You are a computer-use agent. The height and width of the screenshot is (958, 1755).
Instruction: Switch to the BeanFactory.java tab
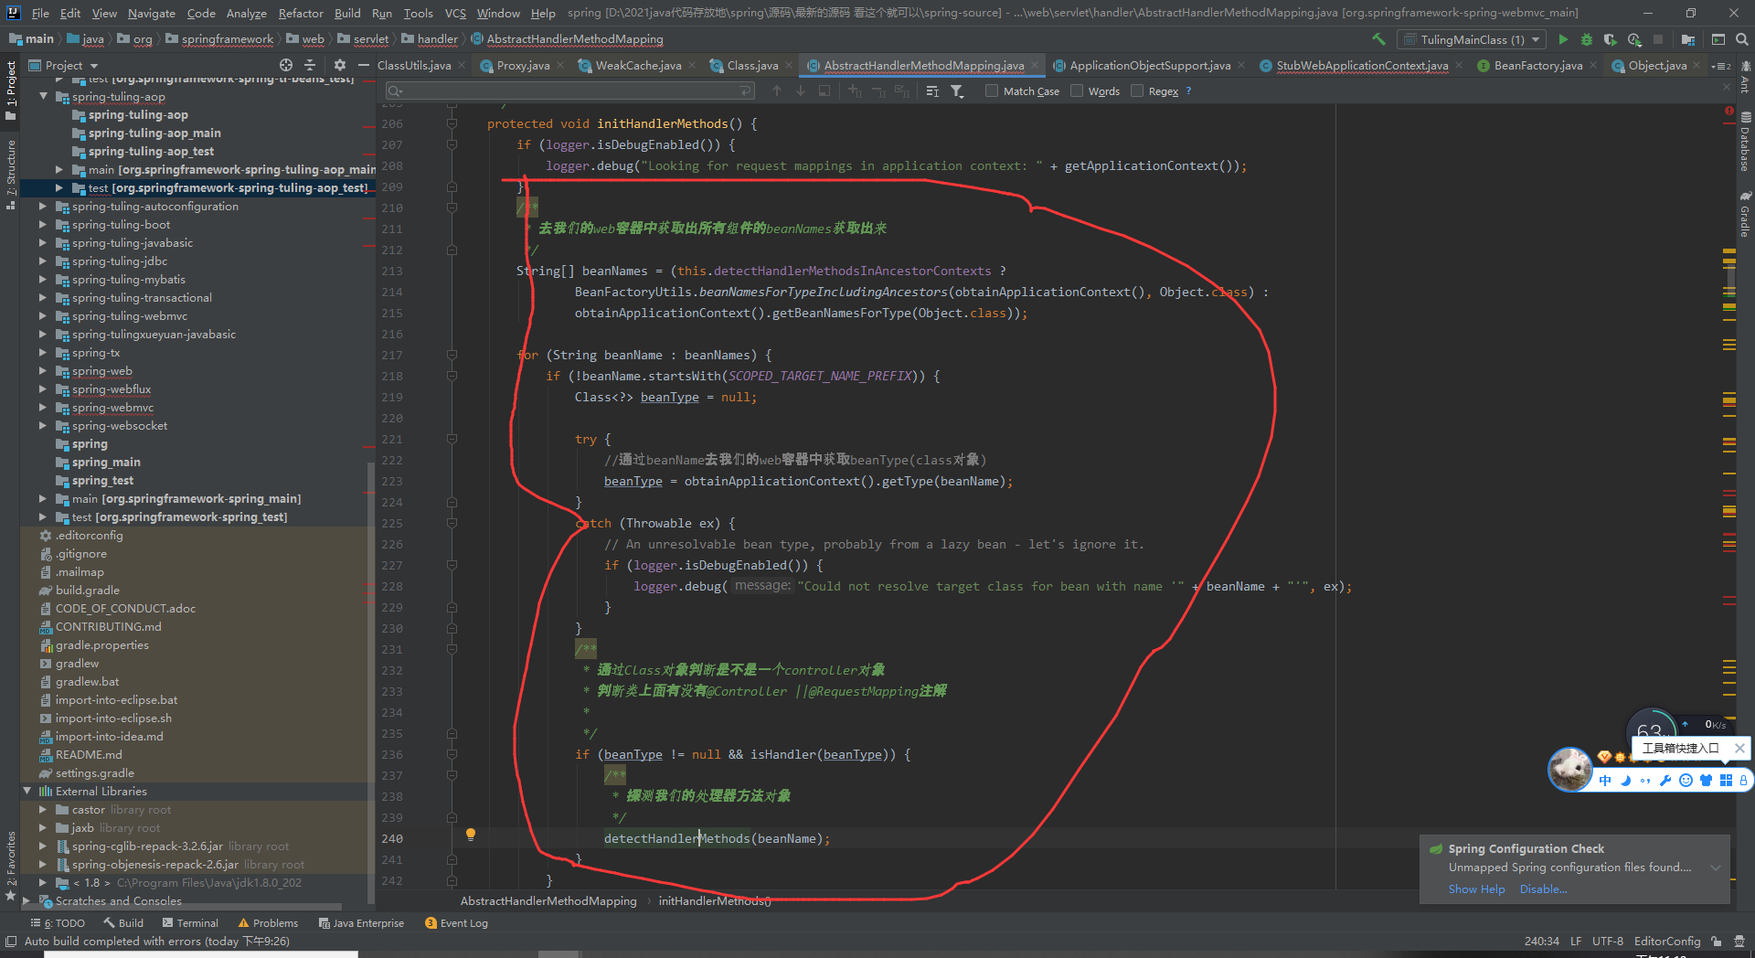click(x=1538, y=65)
